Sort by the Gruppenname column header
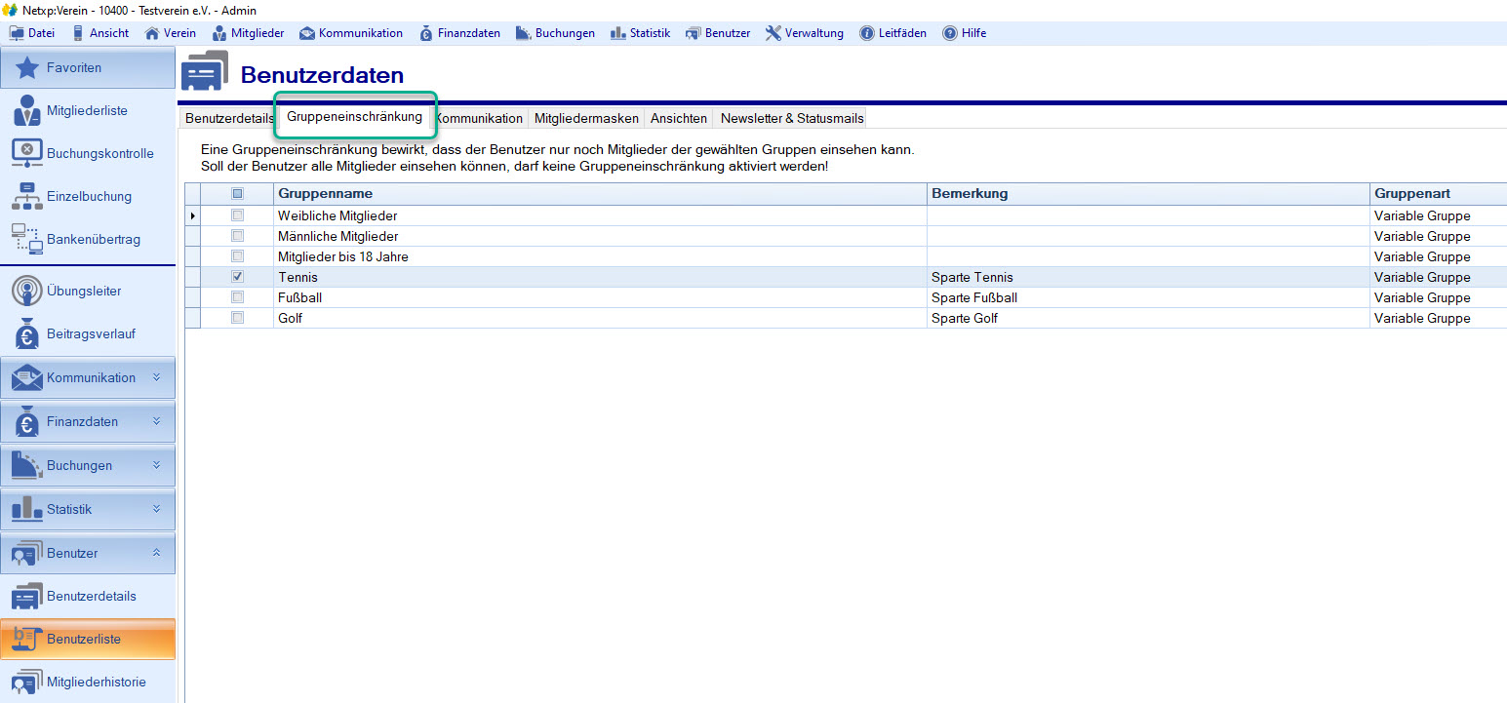 tap(599, 194)
